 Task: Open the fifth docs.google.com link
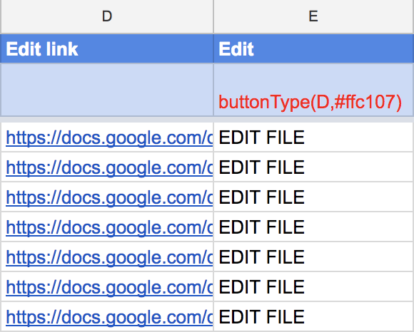pyautogui.click(x=109, y=257)
